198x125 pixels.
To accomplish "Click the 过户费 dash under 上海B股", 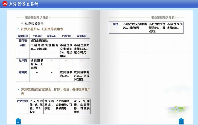I will [66, 61].
